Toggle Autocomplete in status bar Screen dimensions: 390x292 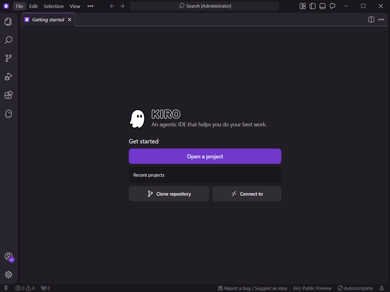[355, 288]
